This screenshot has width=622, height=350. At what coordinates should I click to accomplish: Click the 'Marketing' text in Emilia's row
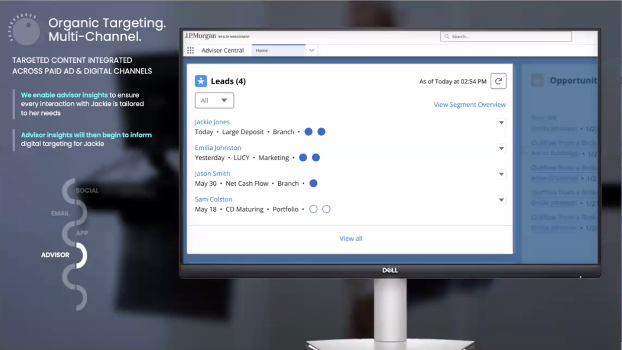[274, 158]
